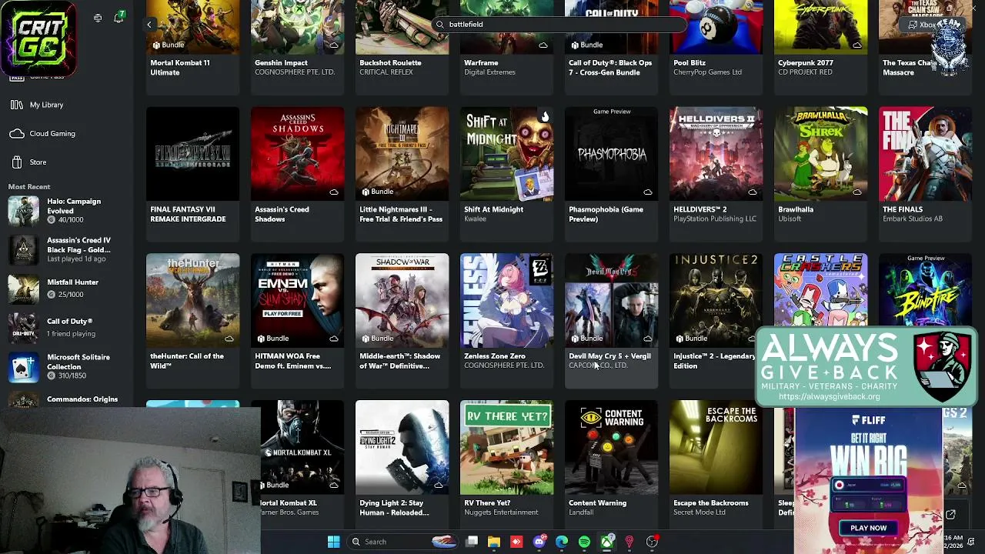The height and width of the screenshot is (554, 985).
Task: Open the Castle Crashers cover art
Action: click(820, 291)
